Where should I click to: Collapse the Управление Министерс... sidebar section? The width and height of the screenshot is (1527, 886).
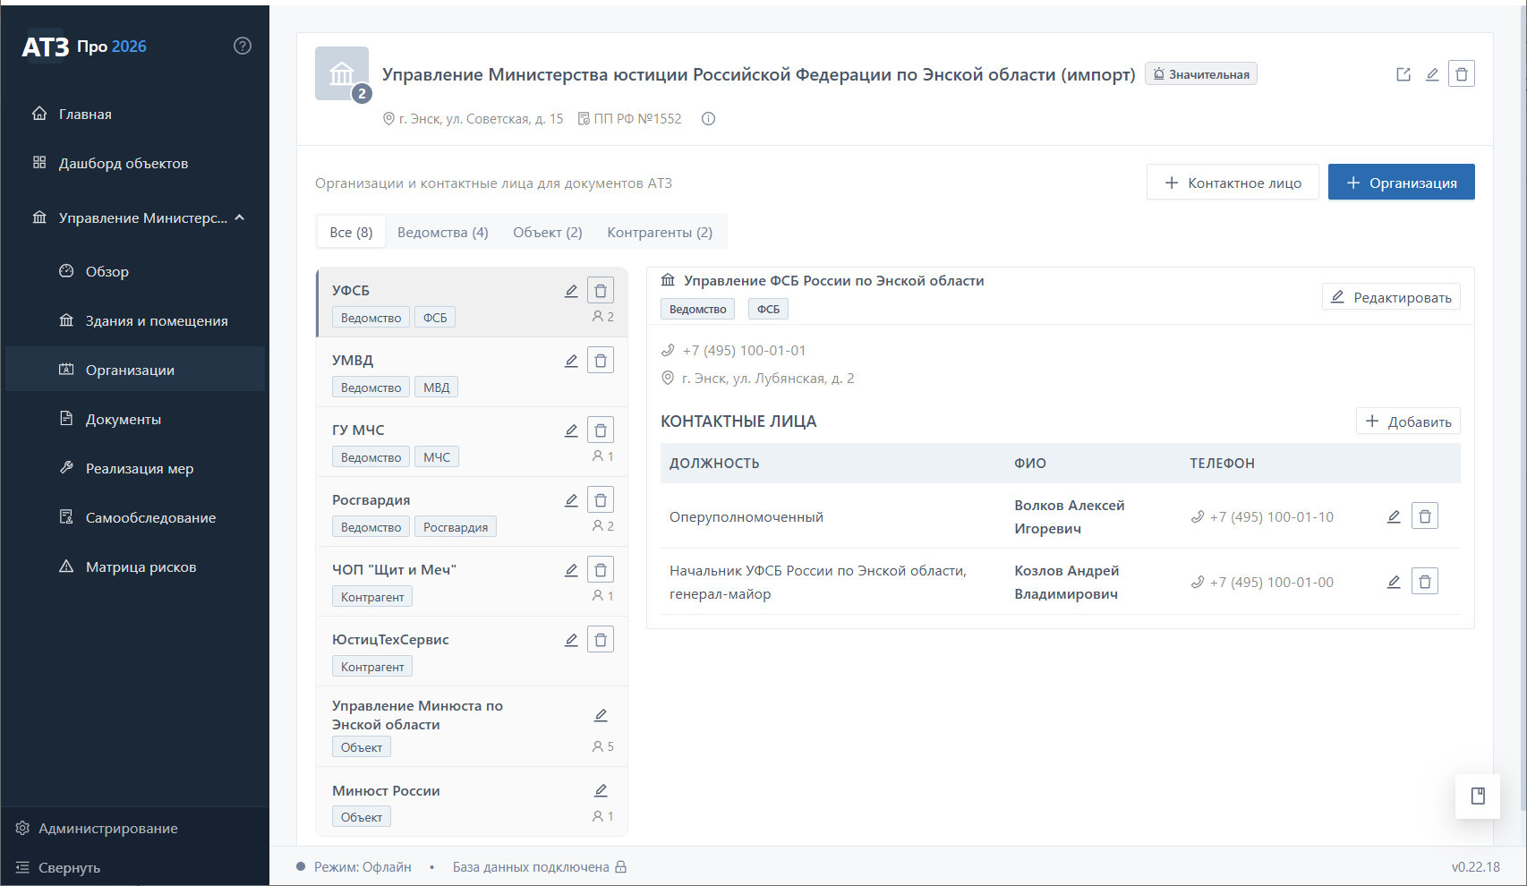pyautogui.click(x=240, y=217)
